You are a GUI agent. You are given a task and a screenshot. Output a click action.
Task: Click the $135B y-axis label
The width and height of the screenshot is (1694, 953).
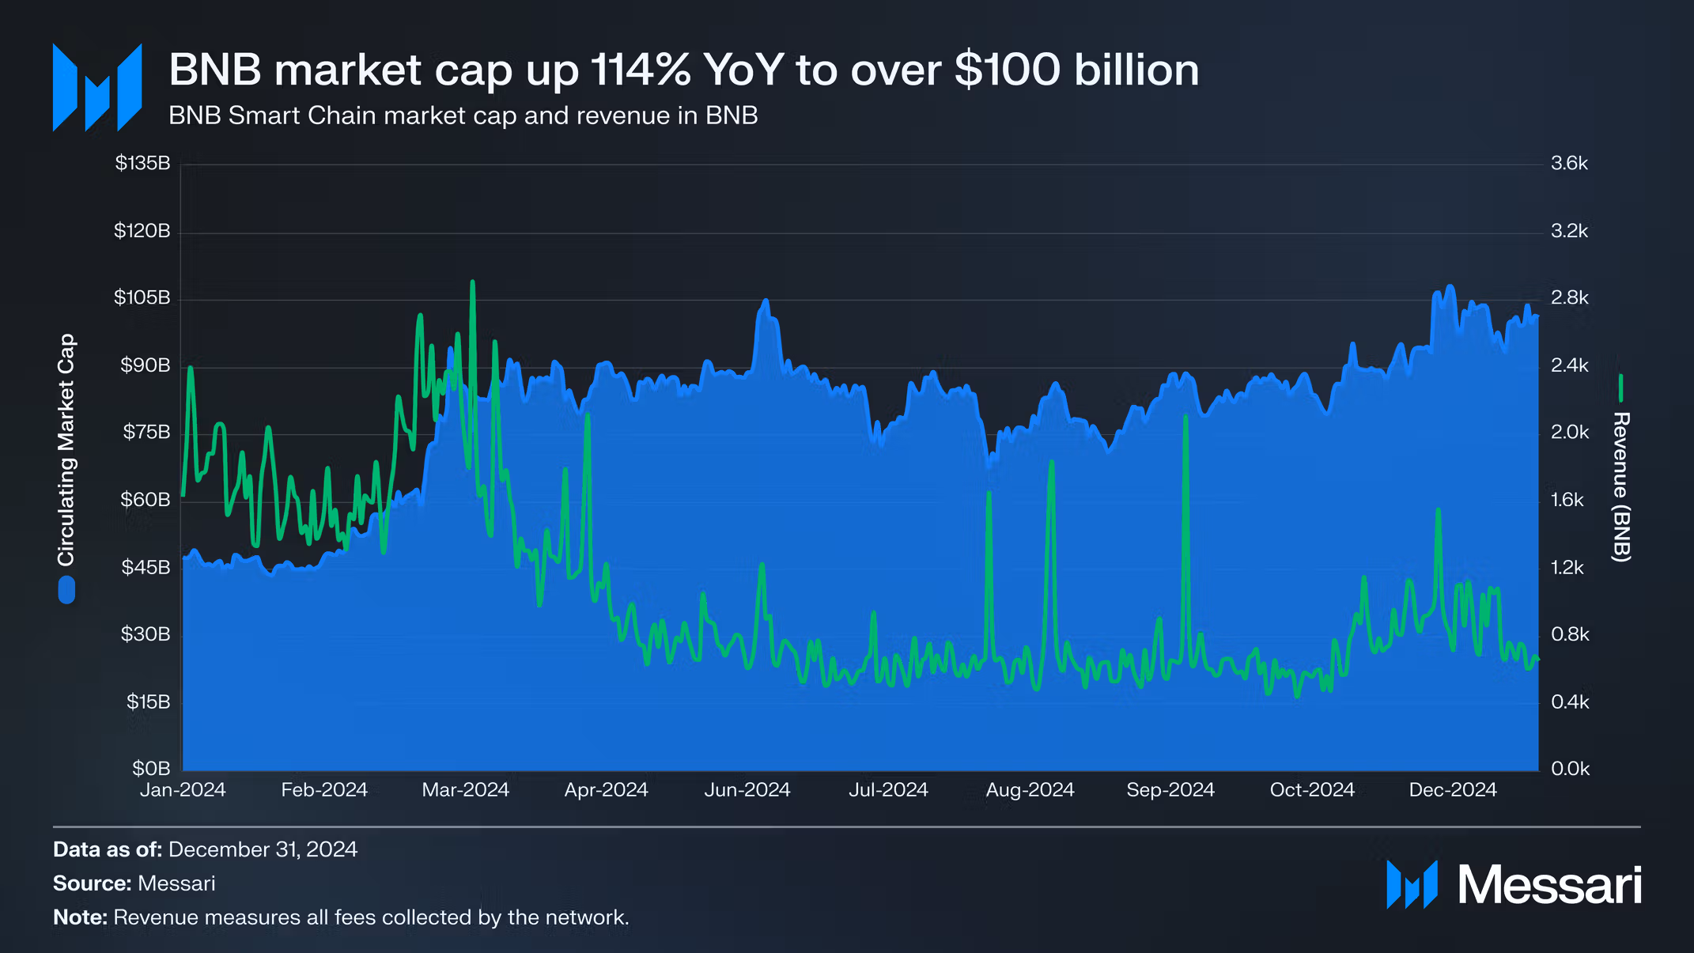[x=142, y=163]
